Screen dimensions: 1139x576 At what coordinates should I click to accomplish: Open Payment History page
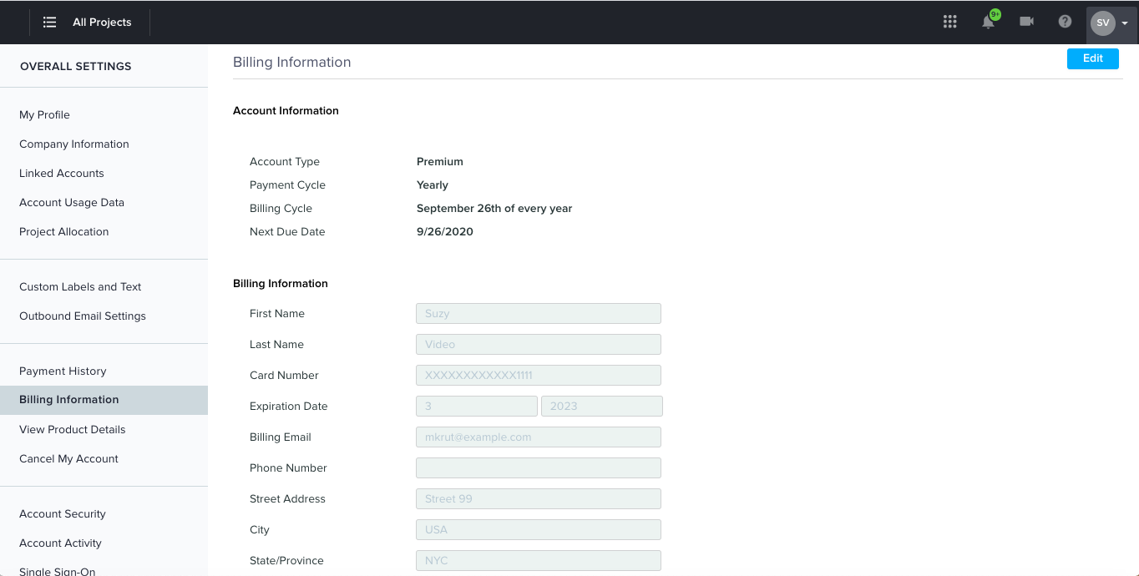click(x=63, y=371)
